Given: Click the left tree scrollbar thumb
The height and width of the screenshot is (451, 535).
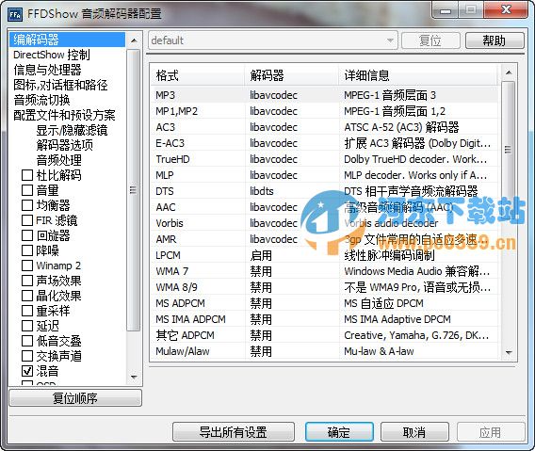Looking at the screenshot, I should coord(134,190).
